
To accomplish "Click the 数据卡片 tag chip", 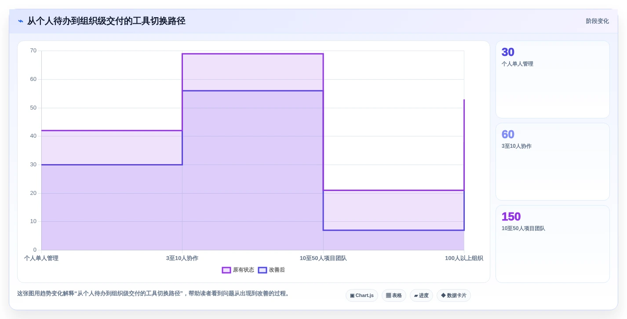I will pos(454,296).
